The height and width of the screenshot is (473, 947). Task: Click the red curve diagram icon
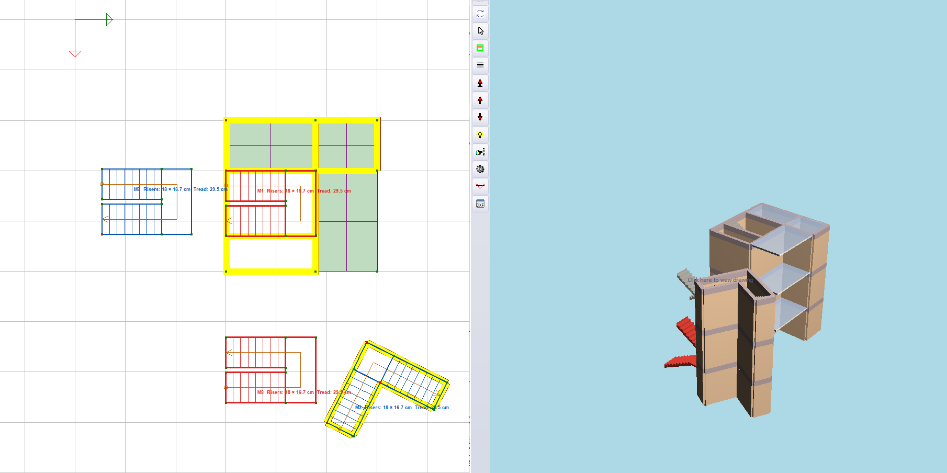(480, 186)
